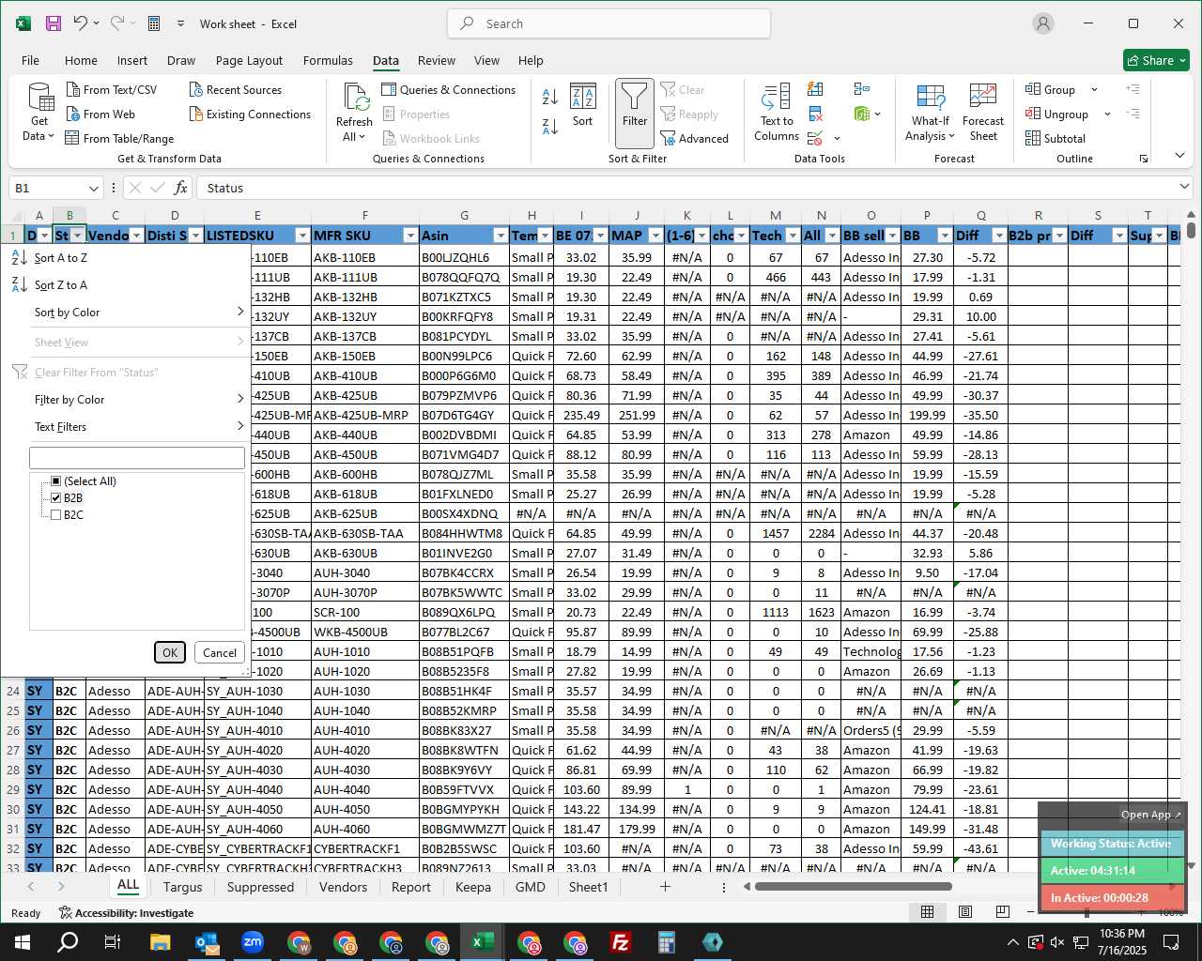Open the Review ribbon tab
This screenshot has height=961, width=1202.
437,60
